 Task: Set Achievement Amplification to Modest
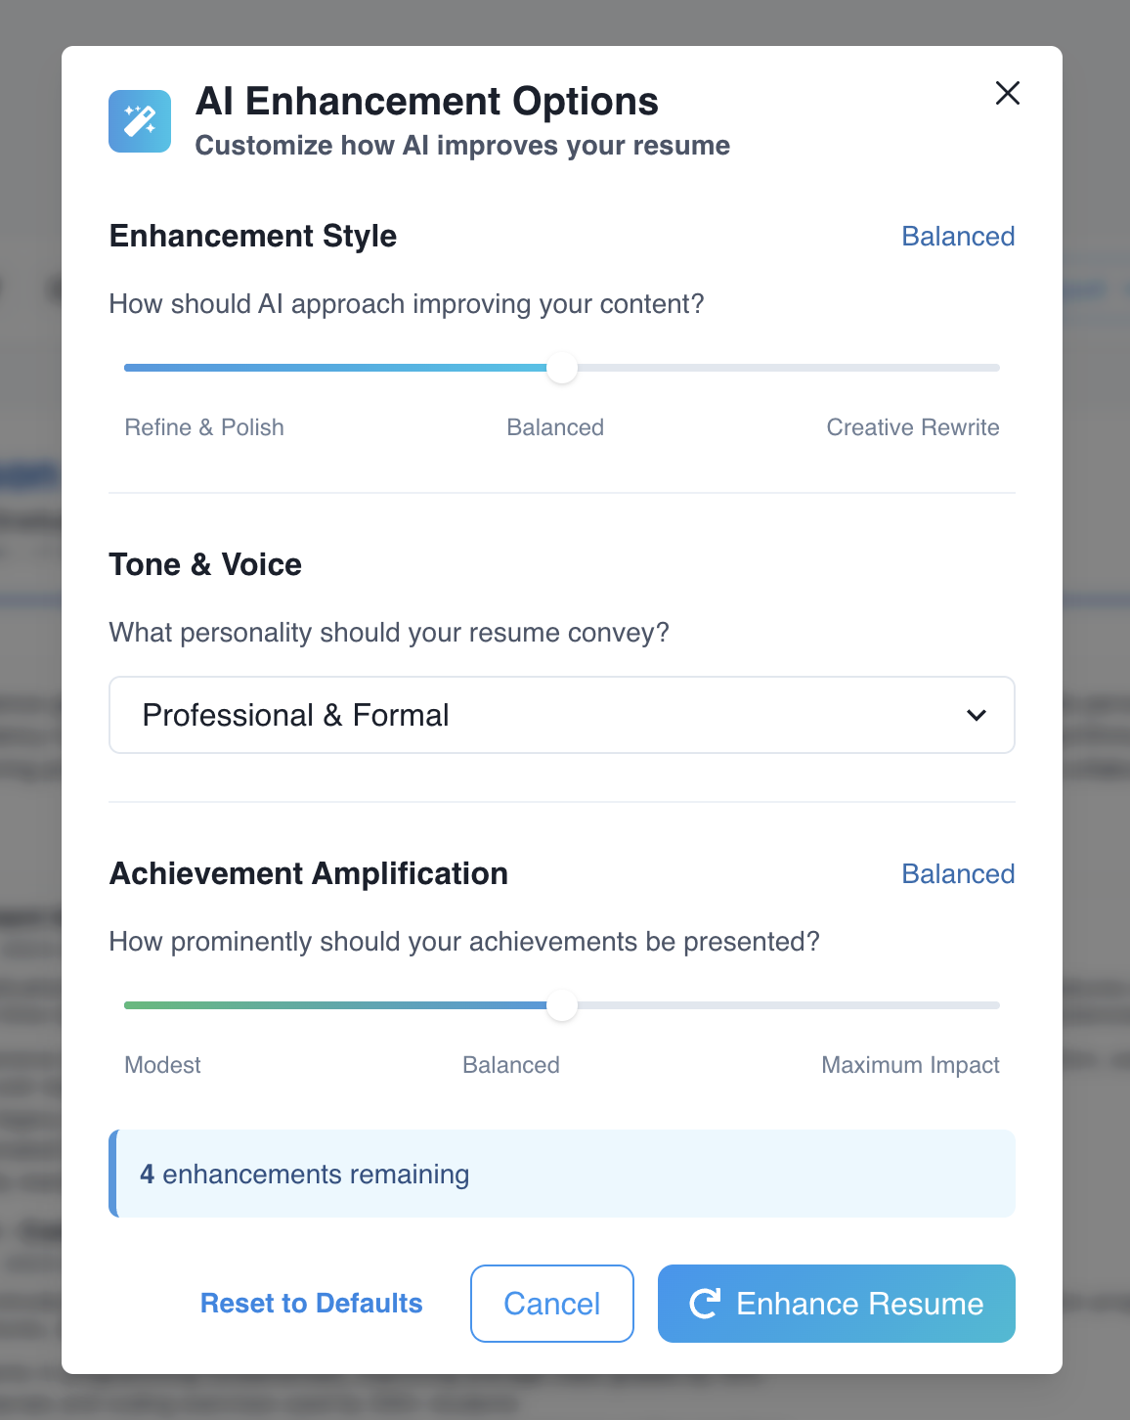coord(162,1065)
